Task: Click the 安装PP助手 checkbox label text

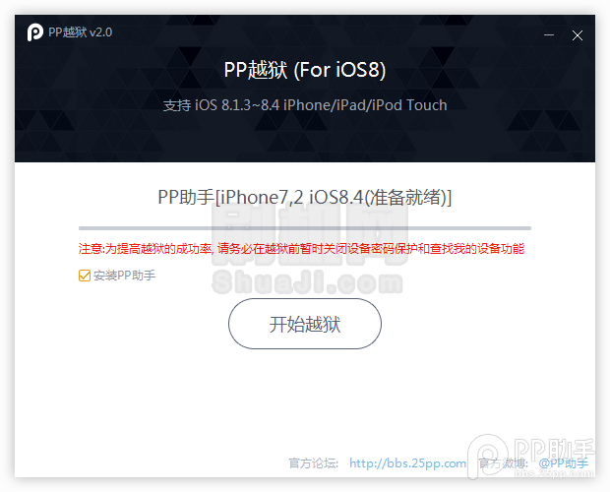Action: [x=124, y=276]
